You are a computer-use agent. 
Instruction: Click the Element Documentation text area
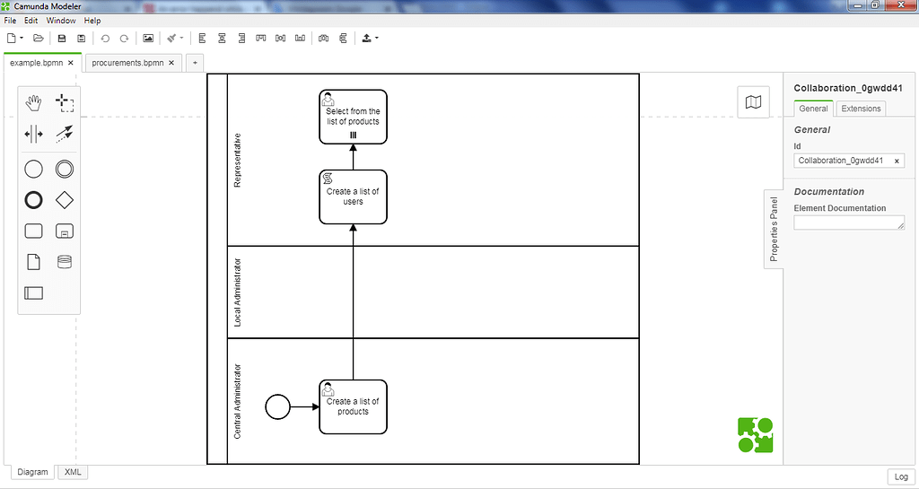(848, 223)
